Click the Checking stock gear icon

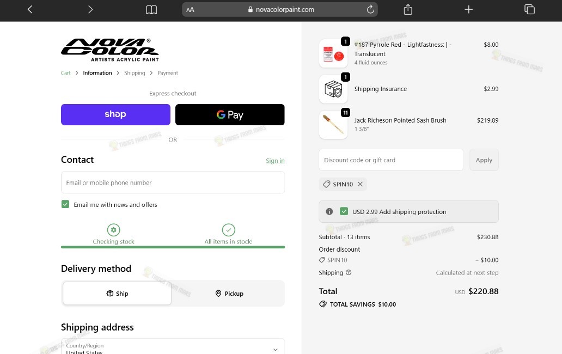coord(113,230)
